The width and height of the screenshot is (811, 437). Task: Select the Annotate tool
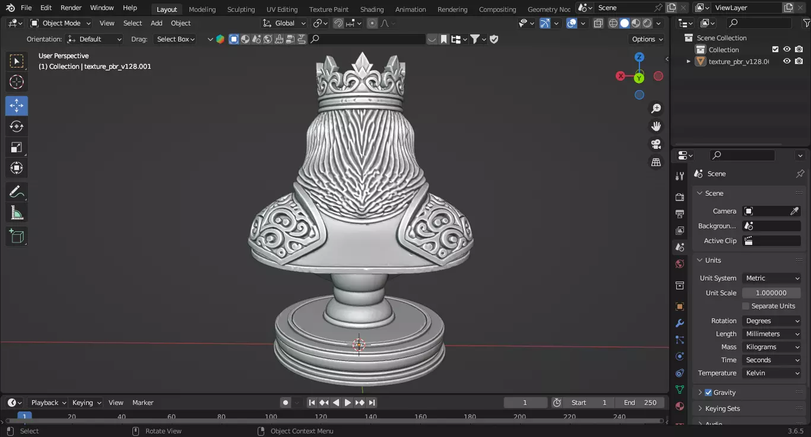point(17,192)
